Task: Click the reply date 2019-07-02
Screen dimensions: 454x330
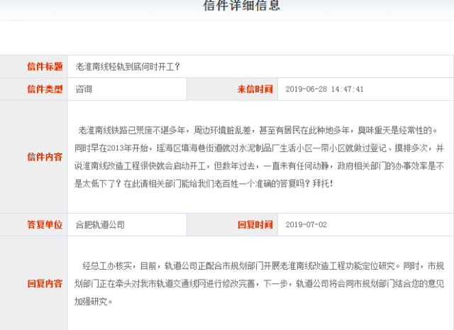Action: click(x=306, y=224)
